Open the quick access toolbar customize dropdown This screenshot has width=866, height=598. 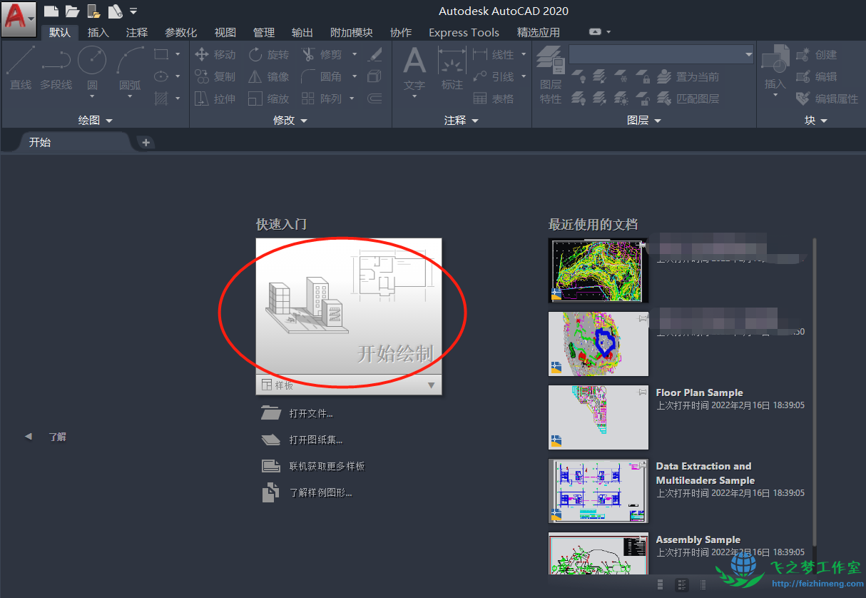click(x=133, y=11)
